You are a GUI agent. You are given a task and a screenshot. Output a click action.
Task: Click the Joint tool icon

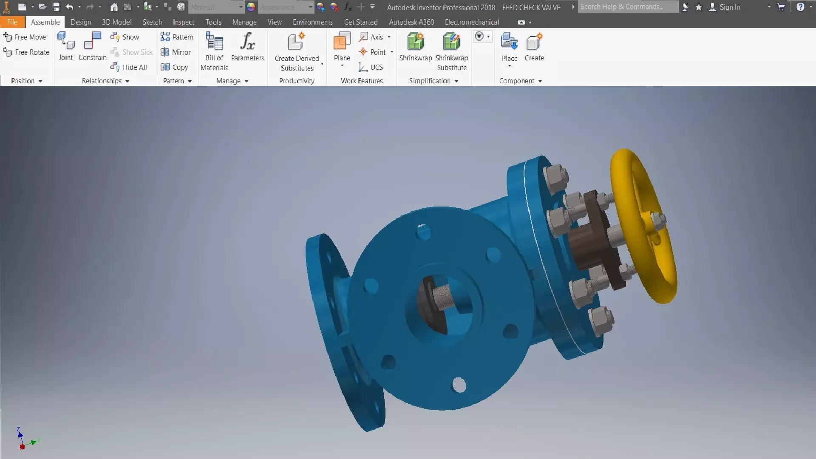click(66, 42)
